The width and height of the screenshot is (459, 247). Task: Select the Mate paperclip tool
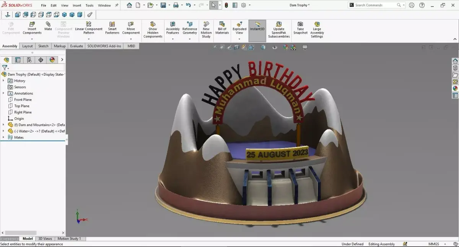point(48,26)
